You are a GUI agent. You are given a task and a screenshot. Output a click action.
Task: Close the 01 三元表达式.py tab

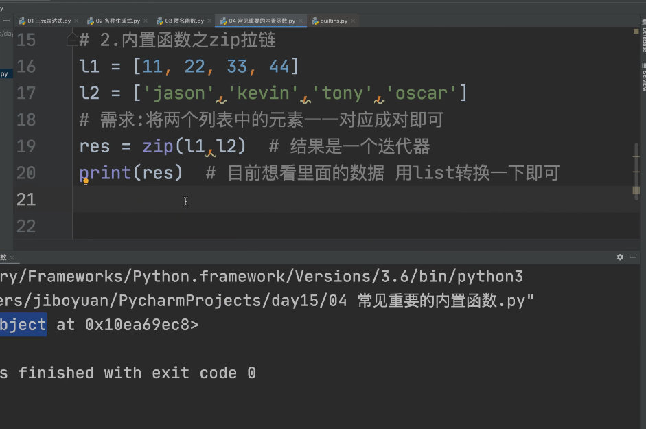point(75,21)
